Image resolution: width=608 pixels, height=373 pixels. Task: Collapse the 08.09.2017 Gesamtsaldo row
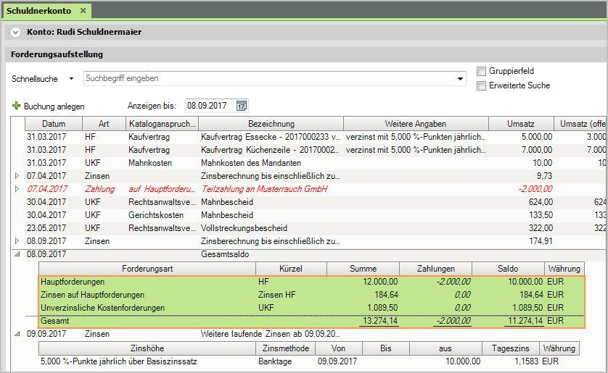point(17,254)
